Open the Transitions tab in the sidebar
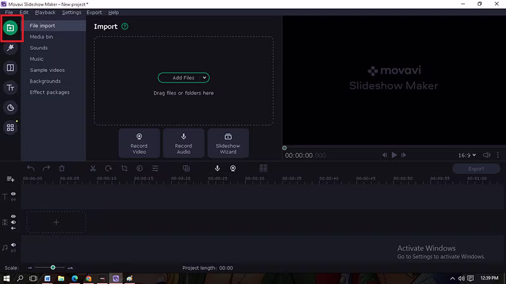 [10, 68]
